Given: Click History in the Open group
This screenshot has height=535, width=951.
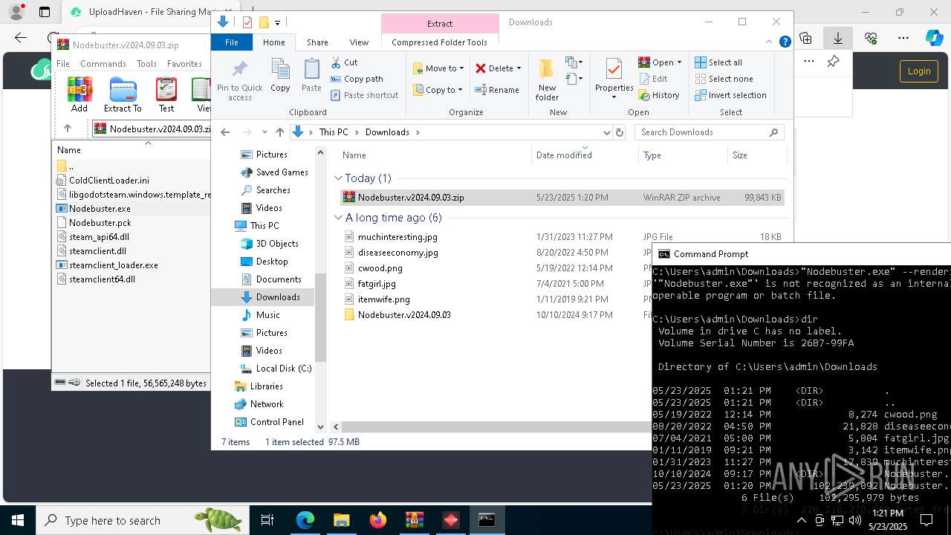Looking at the screenshot, I should pyautogui.click(x=658, y=95).
